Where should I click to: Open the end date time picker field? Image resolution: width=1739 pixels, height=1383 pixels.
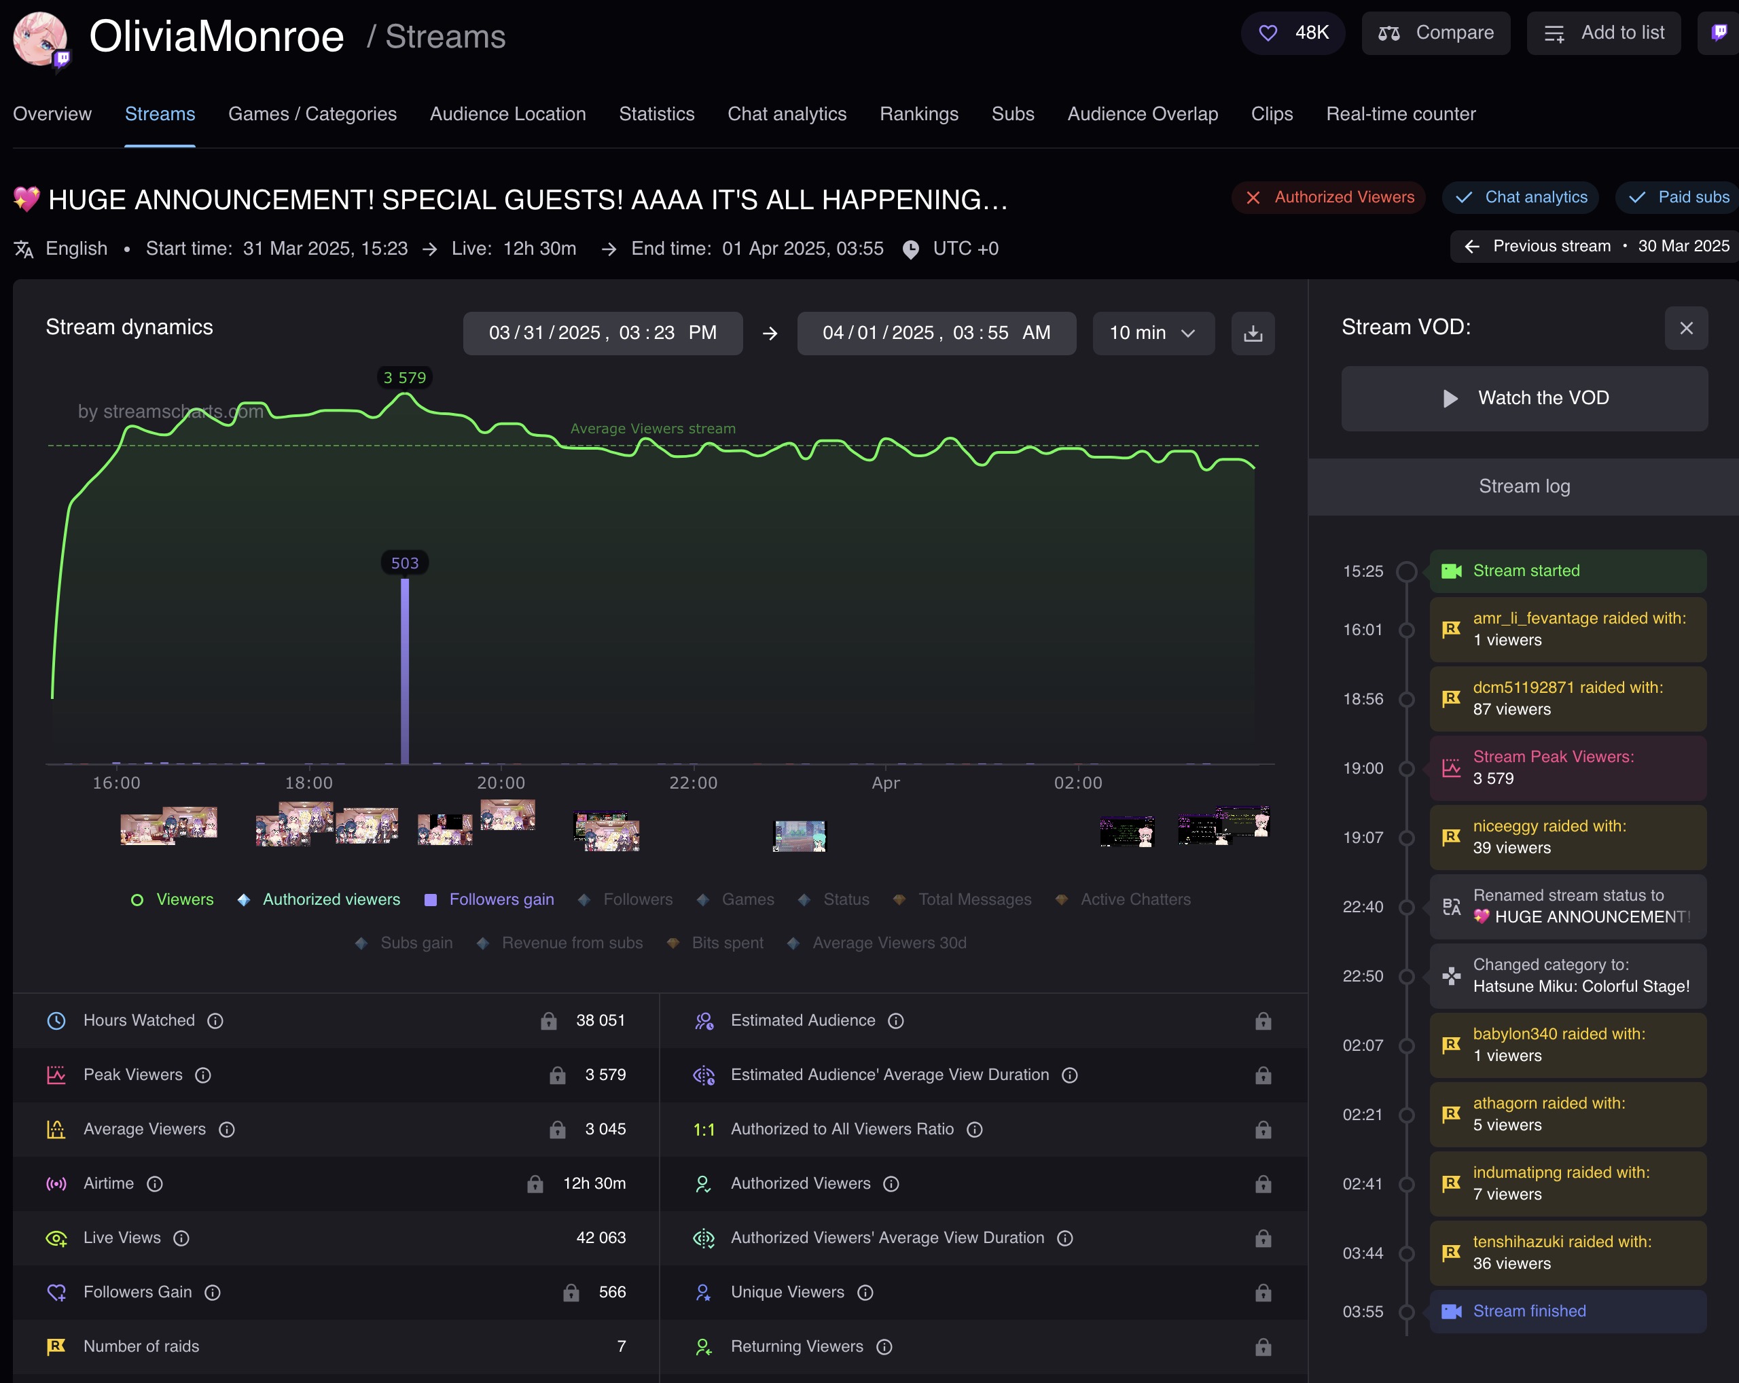935,333
